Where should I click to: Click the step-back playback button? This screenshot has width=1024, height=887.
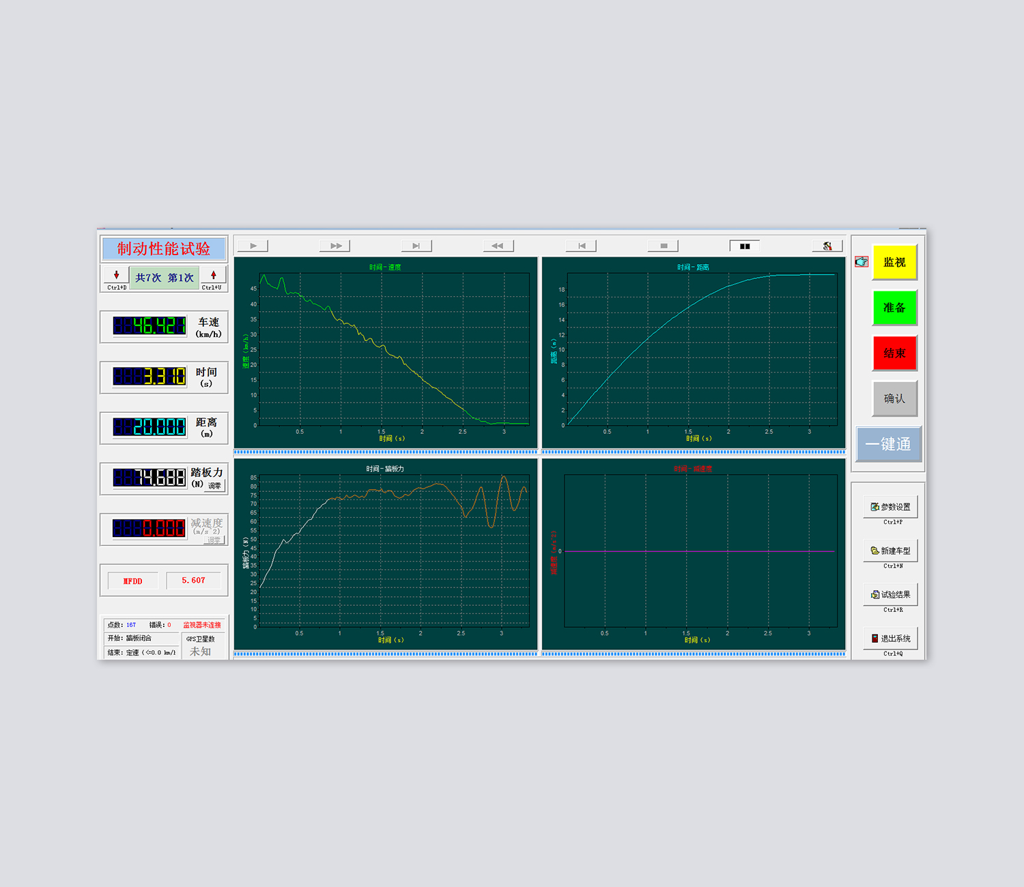point(581,246)
